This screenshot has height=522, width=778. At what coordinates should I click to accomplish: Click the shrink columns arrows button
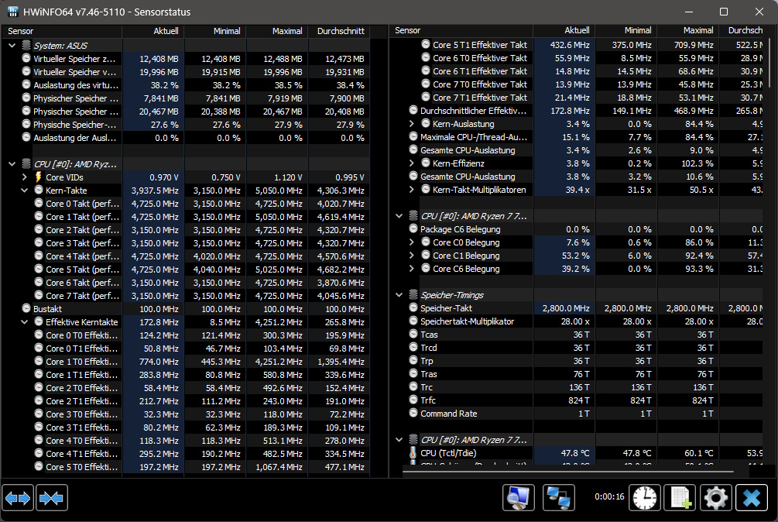(52, 498)
